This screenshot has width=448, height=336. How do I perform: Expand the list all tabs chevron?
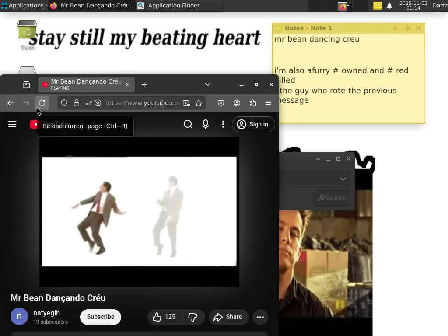[x=208, y=84]
